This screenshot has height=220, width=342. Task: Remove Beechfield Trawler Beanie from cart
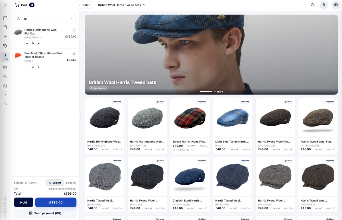[74, 54]
